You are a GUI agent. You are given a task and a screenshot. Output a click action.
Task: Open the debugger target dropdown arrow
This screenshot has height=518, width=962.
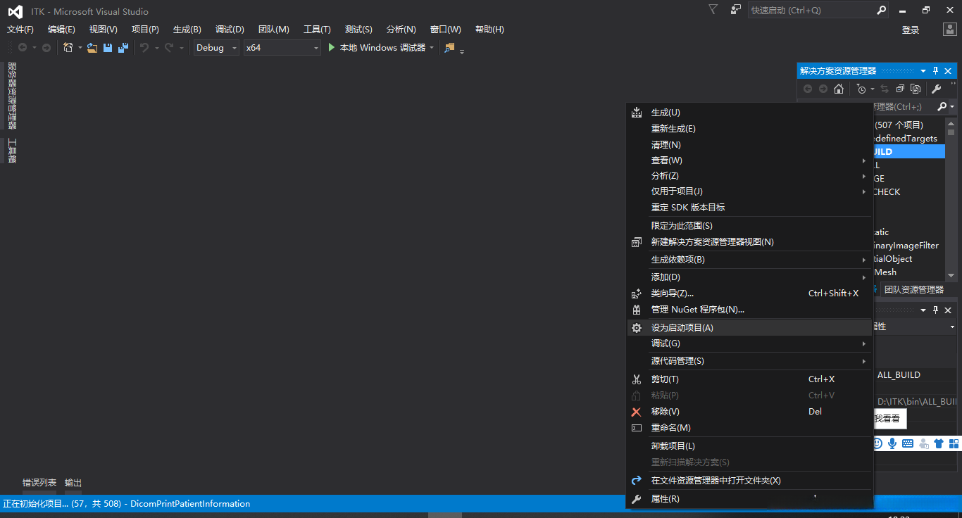coord(432,48)
